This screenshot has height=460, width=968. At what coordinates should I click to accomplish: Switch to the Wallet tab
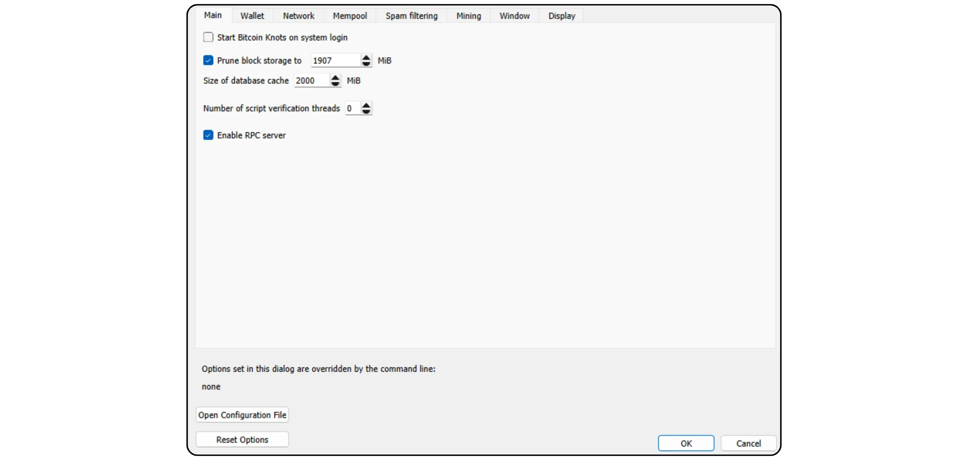coord(252,16)
